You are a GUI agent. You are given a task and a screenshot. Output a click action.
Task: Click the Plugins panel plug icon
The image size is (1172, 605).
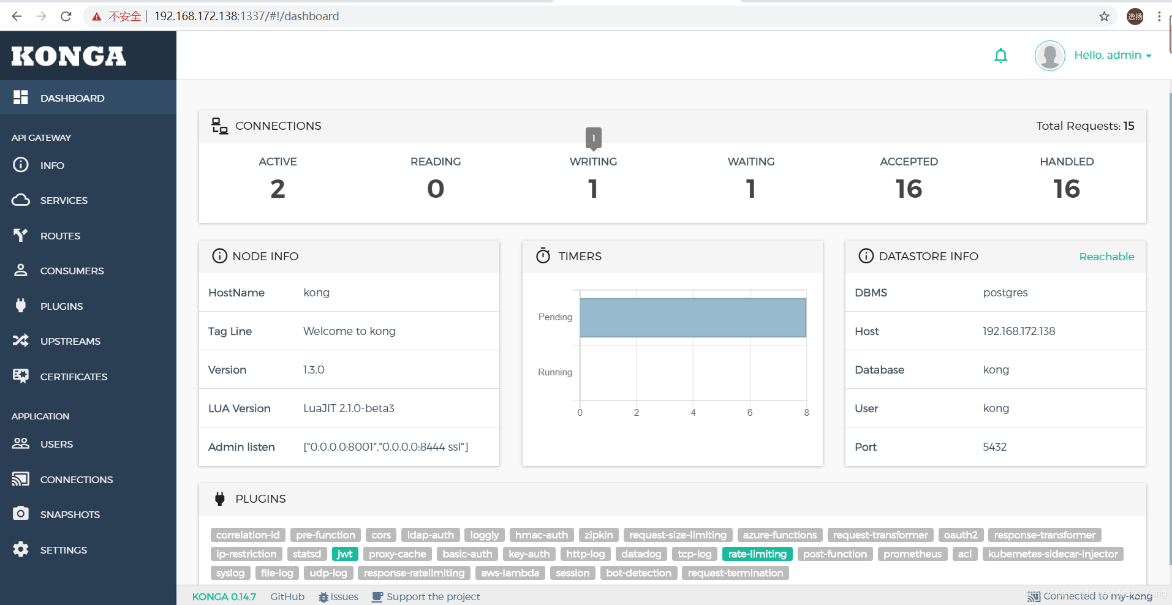pyautogui.click(x=220, y=499)
